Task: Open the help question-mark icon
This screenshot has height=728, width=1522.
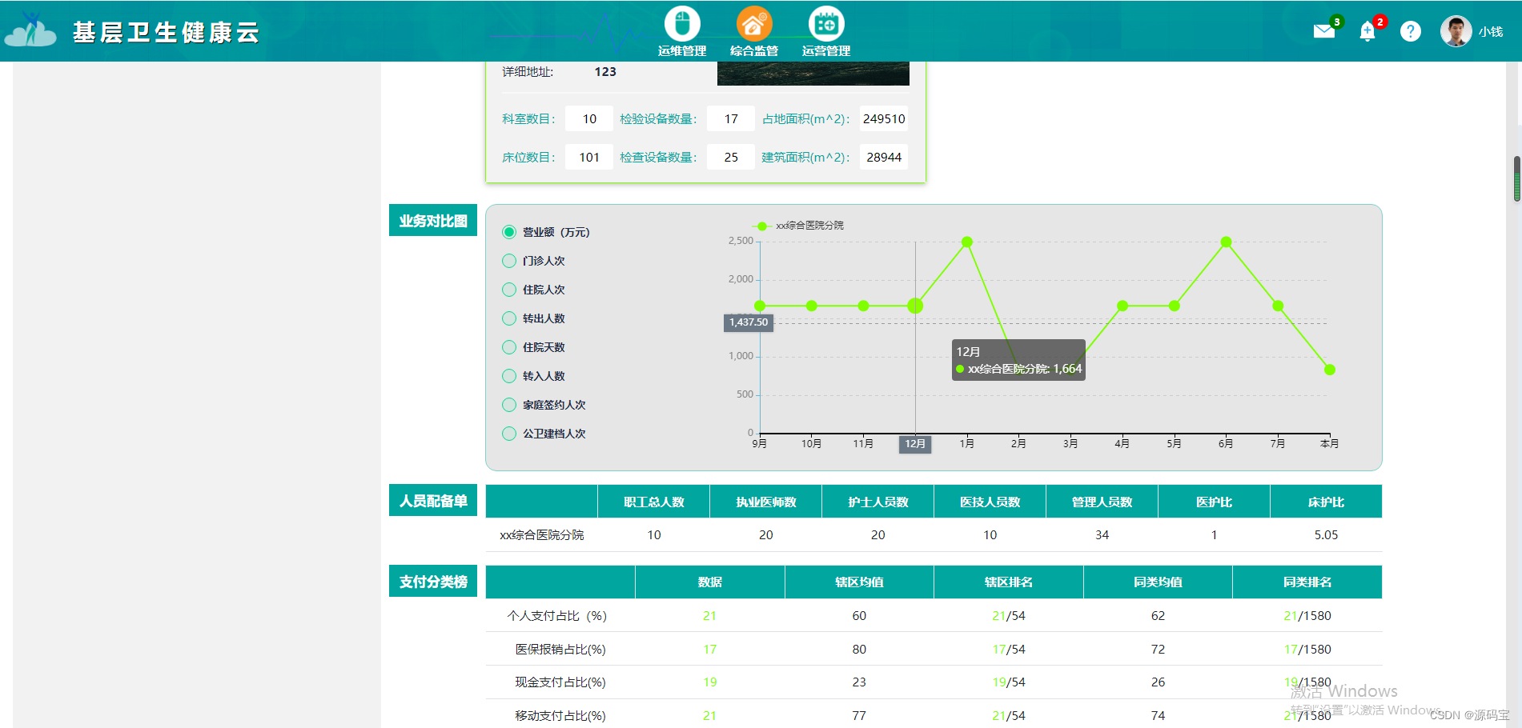Action: tap(1410, 30)
